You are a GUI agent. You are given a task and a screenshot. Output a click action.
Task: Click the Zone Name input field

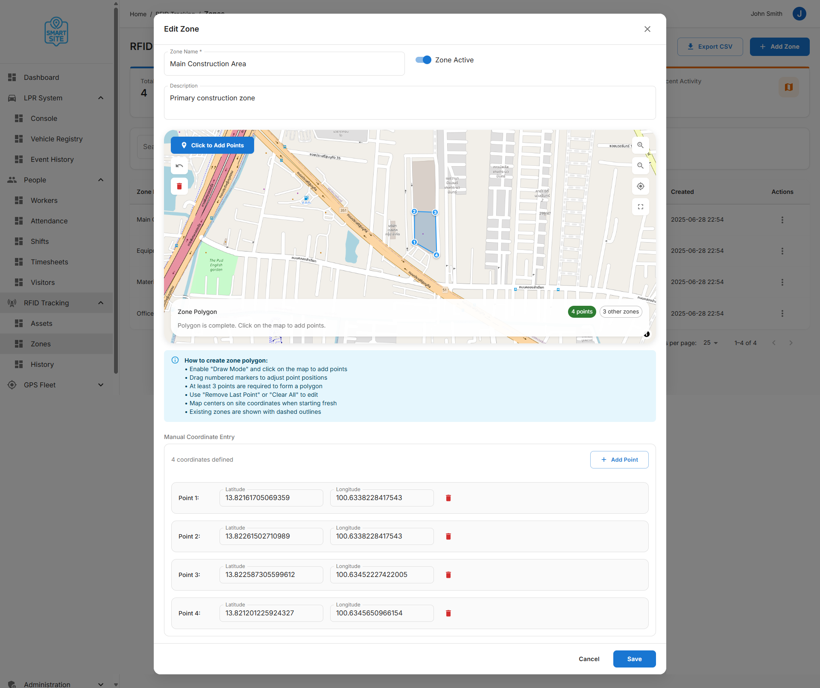pyautogui.click(x=284, y=64)
